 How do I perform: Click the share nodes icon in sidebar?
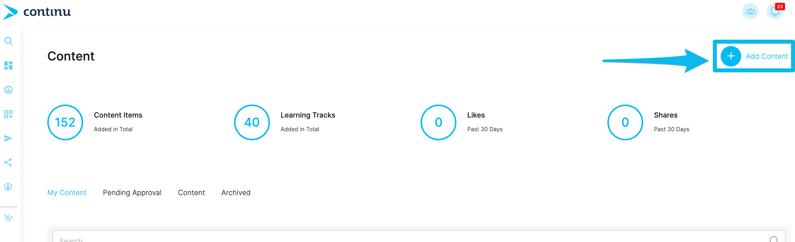(8, 162)
